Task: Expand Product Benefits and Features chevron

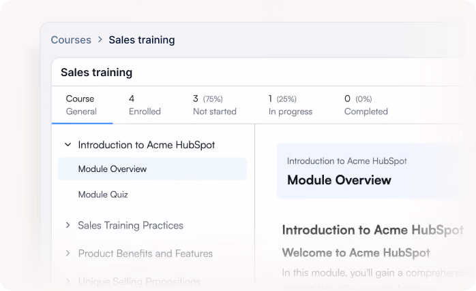Action: 68,254
